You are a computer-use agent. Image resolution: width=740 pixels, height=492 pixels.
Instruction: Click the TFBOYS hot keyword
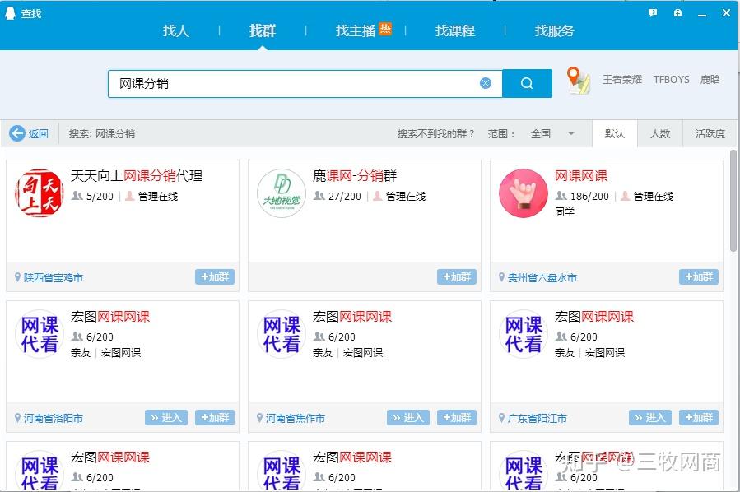pos(671,79)
